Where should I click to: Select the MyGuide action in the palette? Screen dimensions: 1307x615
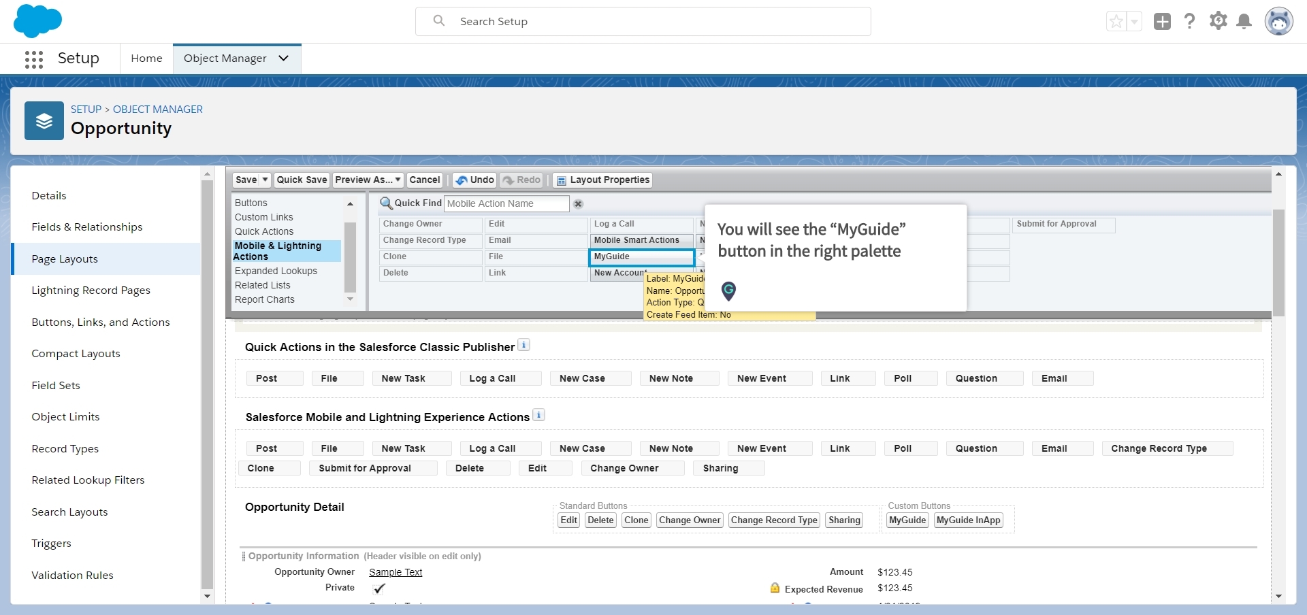(x=641, y=257)
